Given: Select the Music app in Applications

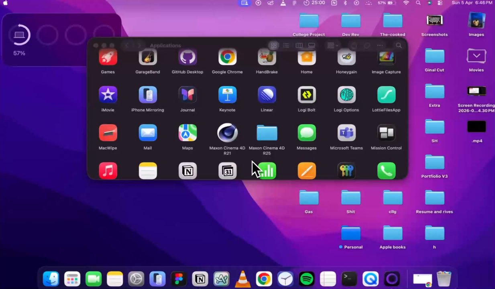Looking at the screenshot, I should click(108, 171).
